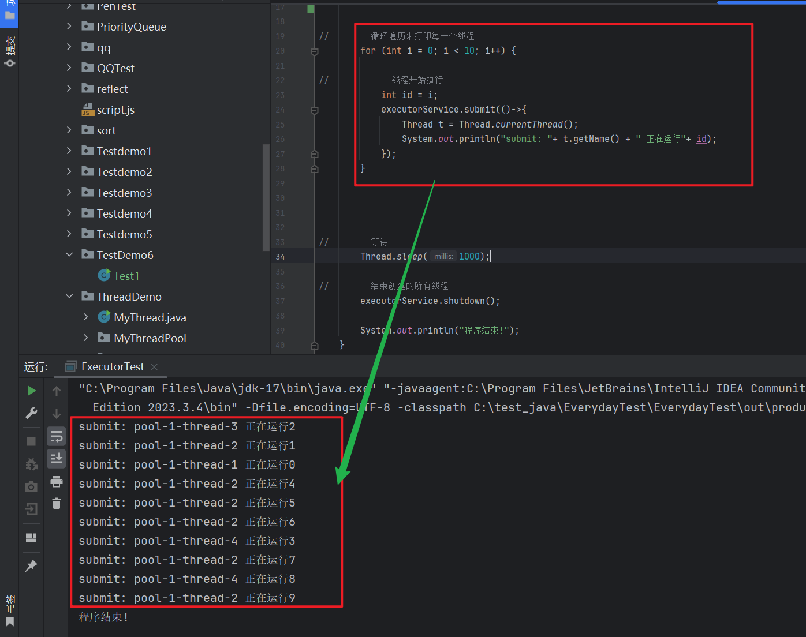Click the Test1 class icon
806x637 pixels.
tap(104, 275)
